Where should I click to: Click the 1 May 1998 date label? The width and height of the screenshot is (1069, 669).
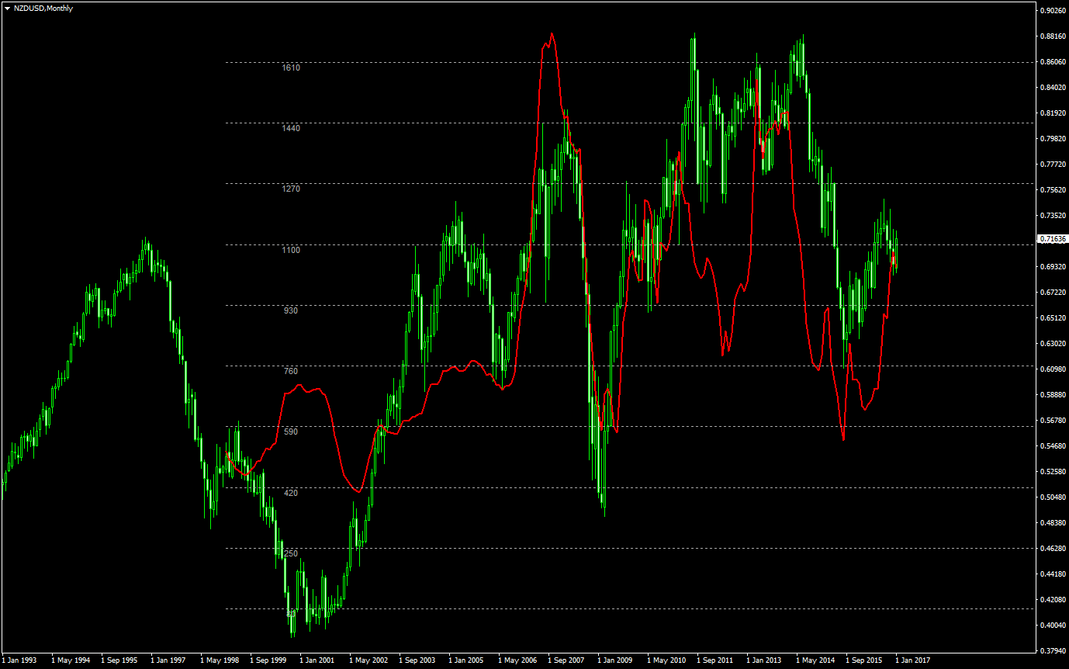pyautogui.click(x=220, y=660)
